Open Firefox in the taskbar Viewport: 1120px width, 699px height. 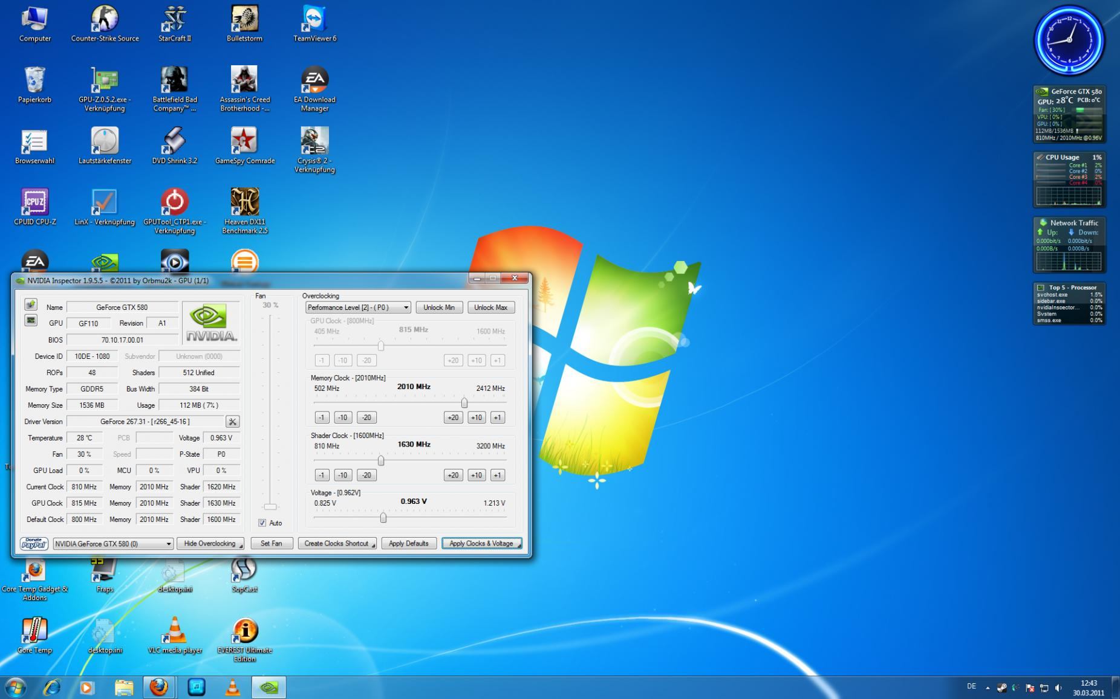click(x=159, y=687)
